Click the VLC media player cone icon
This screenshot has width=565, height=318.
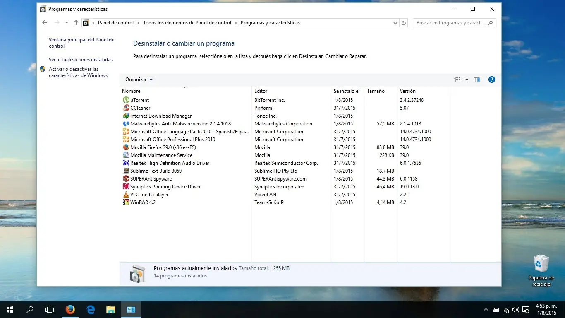[x=126, y=195]
